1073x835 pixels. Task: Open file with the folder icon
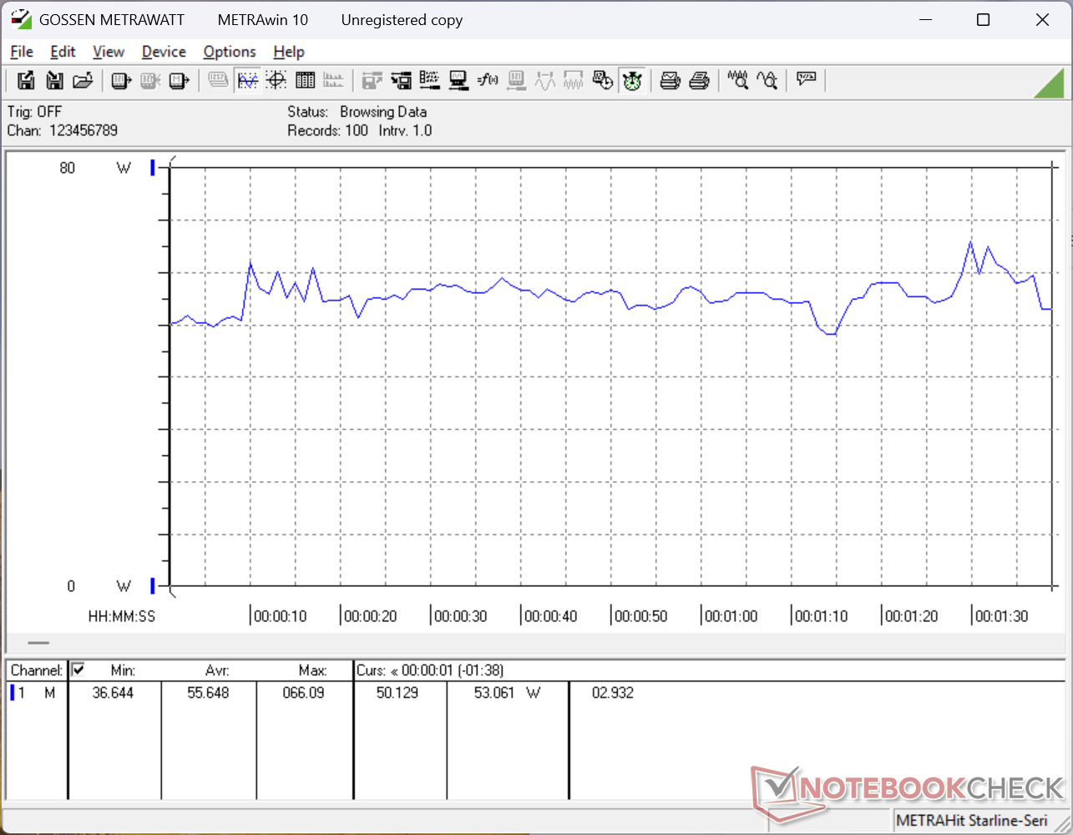pos(82,80)
